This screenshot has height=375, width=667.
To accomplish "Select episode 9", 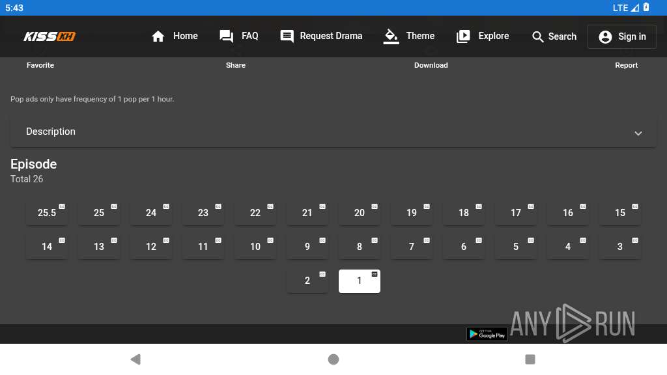I will pyautogui.click(x=307, y=247).
